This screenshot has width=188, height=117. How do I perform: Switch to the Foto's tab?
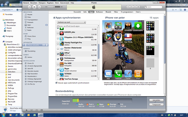click(x=138, y=12)
